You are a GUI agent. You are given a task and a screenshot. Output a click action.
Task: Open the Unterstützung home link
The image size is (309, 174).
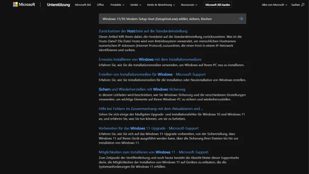59,5
